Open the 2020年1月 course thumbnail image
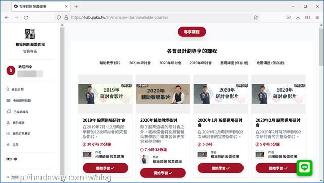 [x=221, y=94]
